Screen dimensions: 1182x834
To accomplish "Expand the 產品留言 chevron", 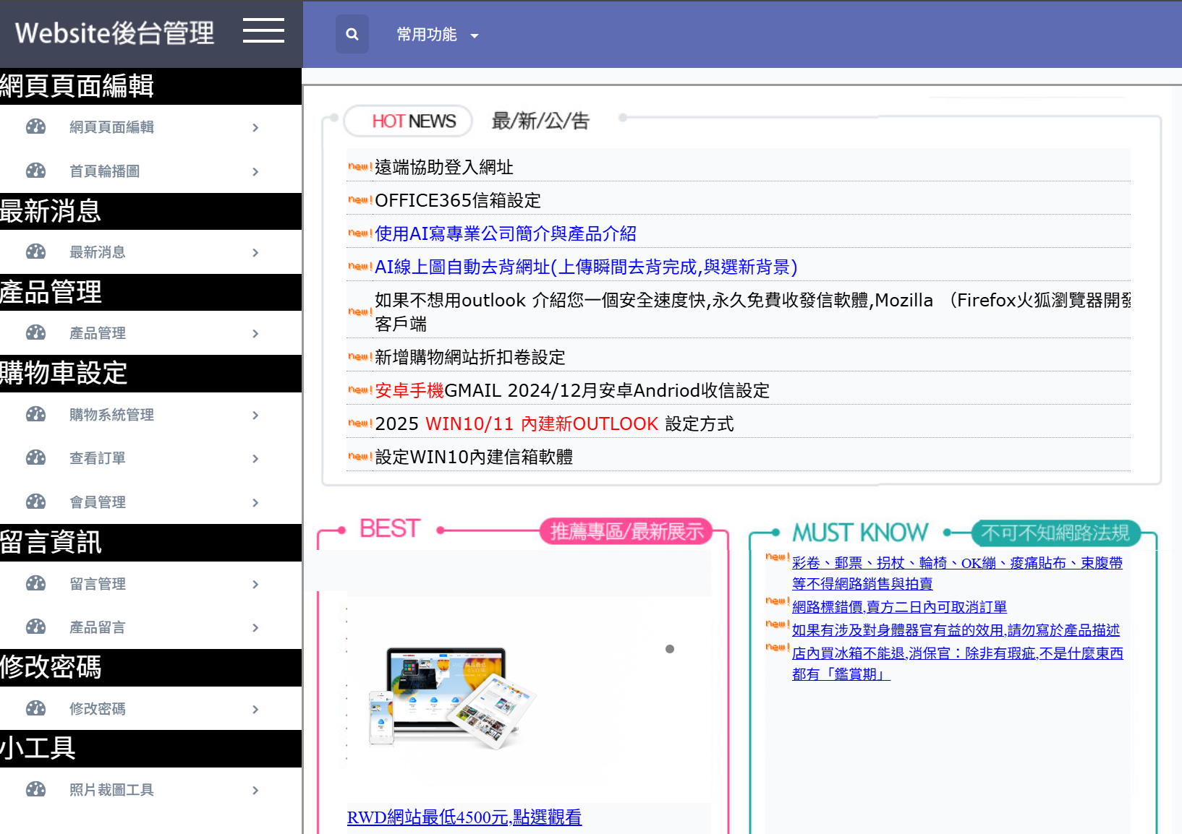I will pos(255,628).
